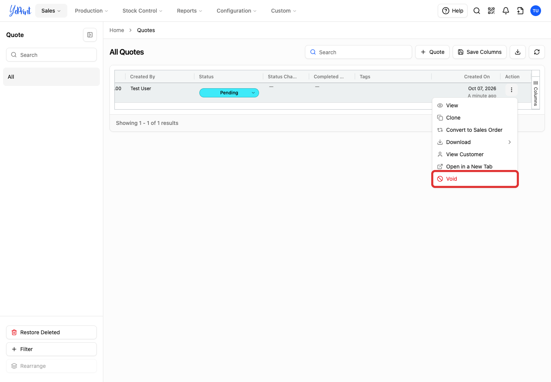This screenshot has width=551, height=382.
Task: Expand the Reports menu
Action: coord(189,11)
